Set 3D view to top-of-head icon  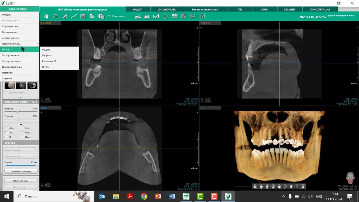pos(291,187)
